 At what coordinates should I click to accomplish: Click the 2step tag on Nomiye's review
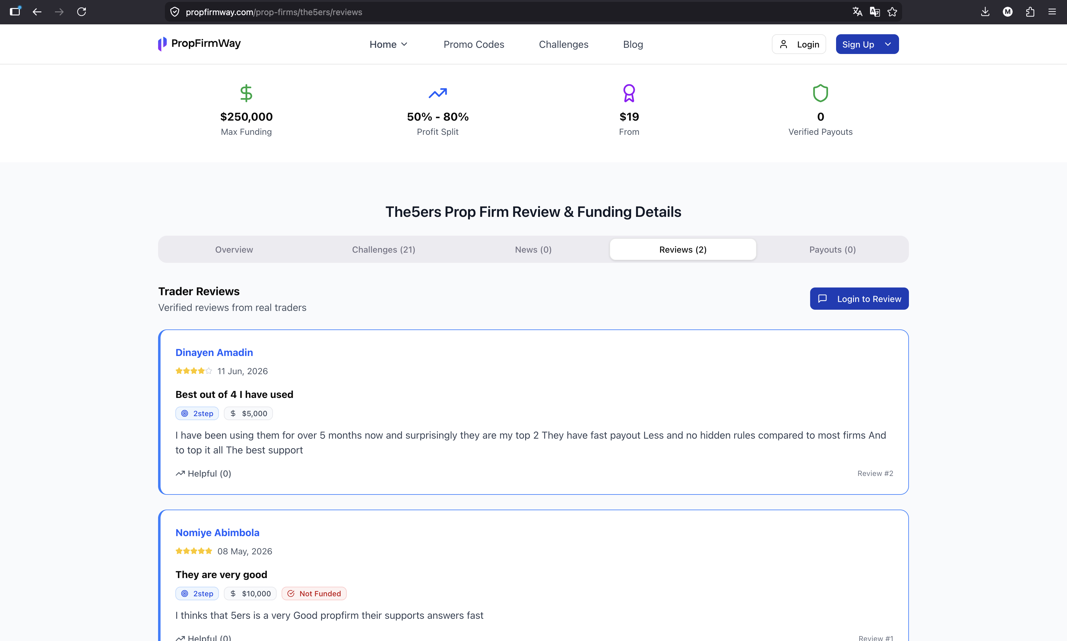pyautogui.click(x=197, y=593)
